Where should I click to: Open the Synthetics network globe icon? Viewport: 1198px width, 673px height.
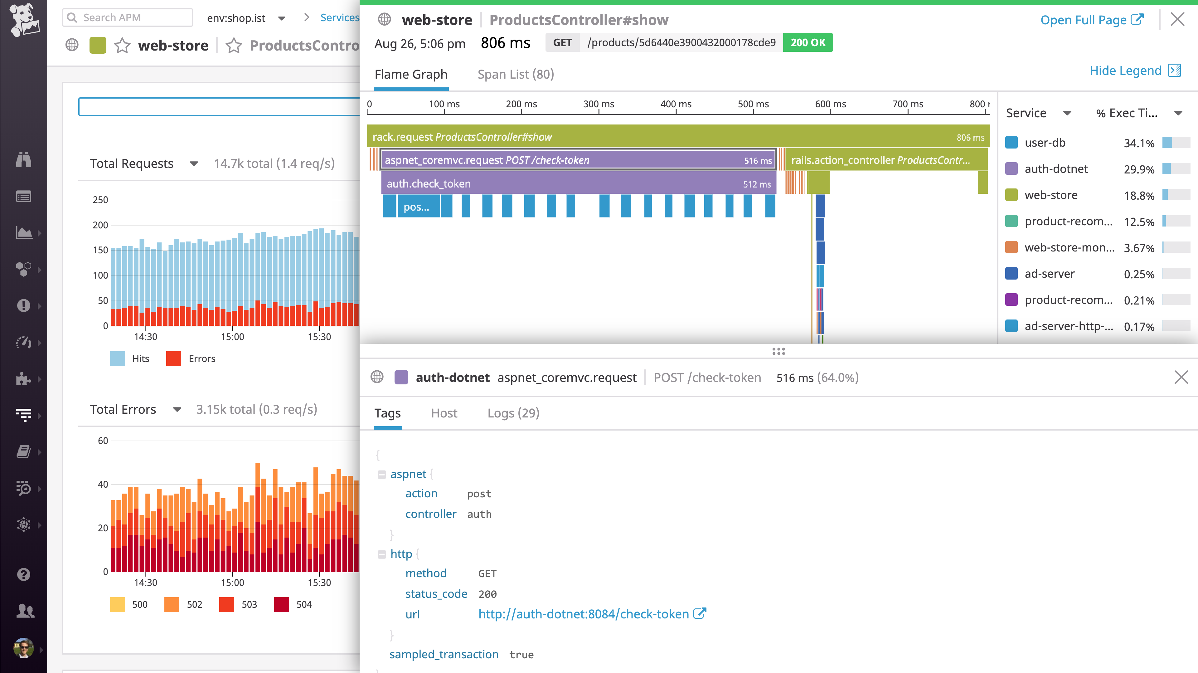[x=24, y=524]
